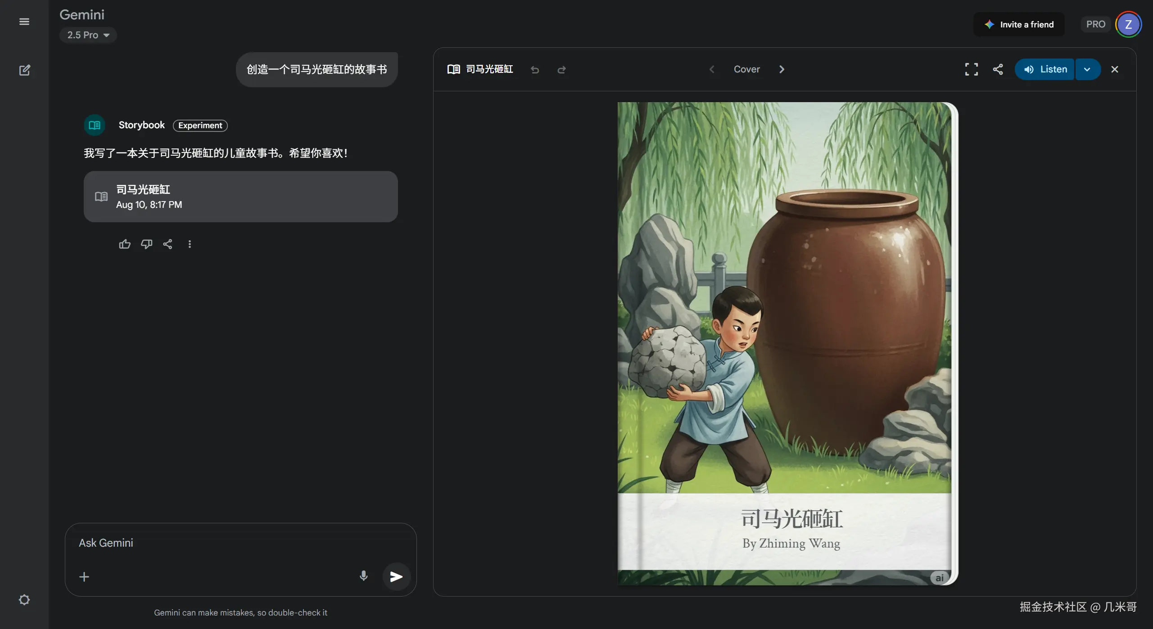Give the response a thumbs up
This screenshot has height=629, width=1153.
(124, 243)
